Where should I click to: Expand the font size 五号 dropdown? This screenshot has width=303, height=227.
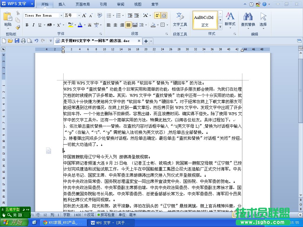(x=79, y=15)
